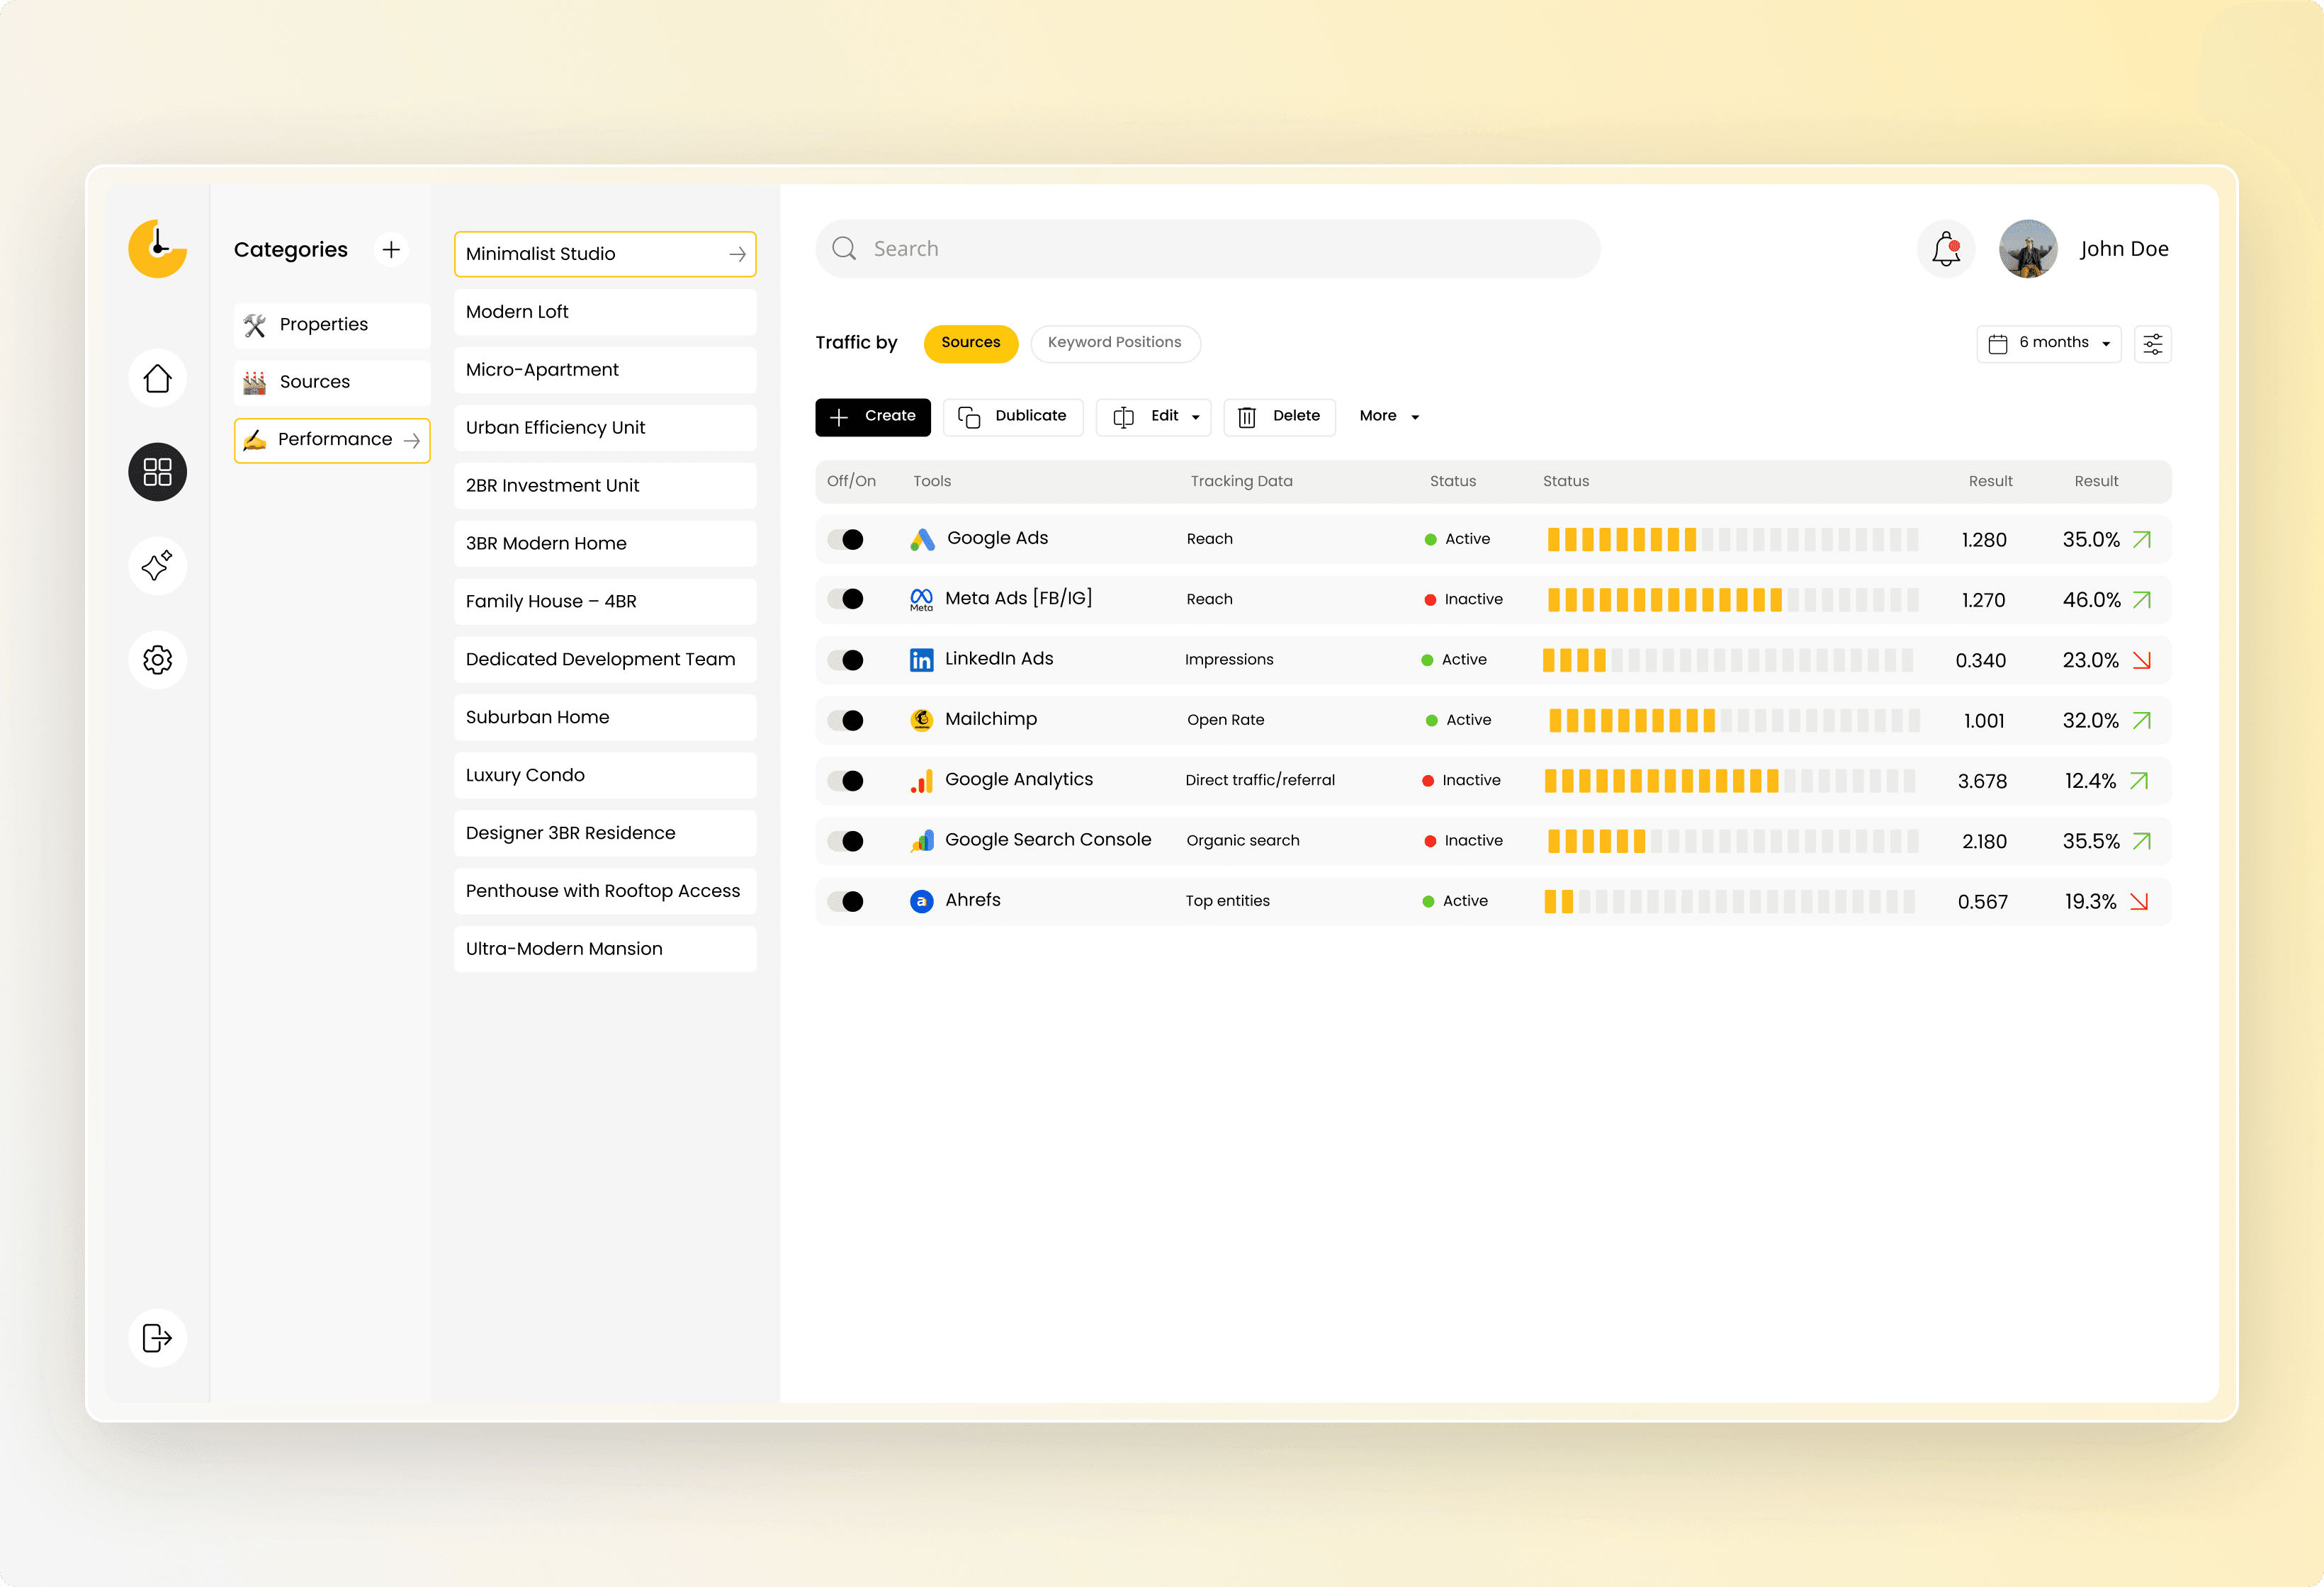Image resolution: width=2324 pixels, height=1587 pixels.
Task: Click the Mailchimp logo icon
Action: point(921,720)
